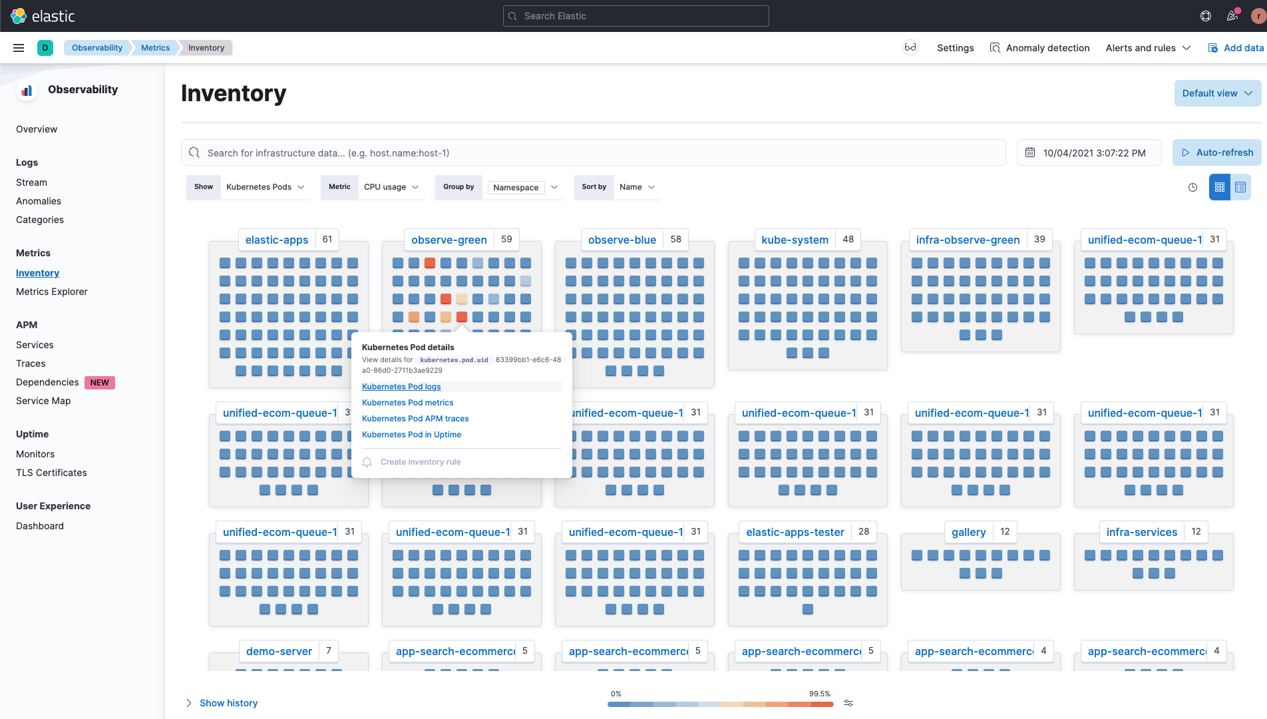Focus the infrastructure data search field
This screenshot has width=1267, height=719.
[594, 152]
